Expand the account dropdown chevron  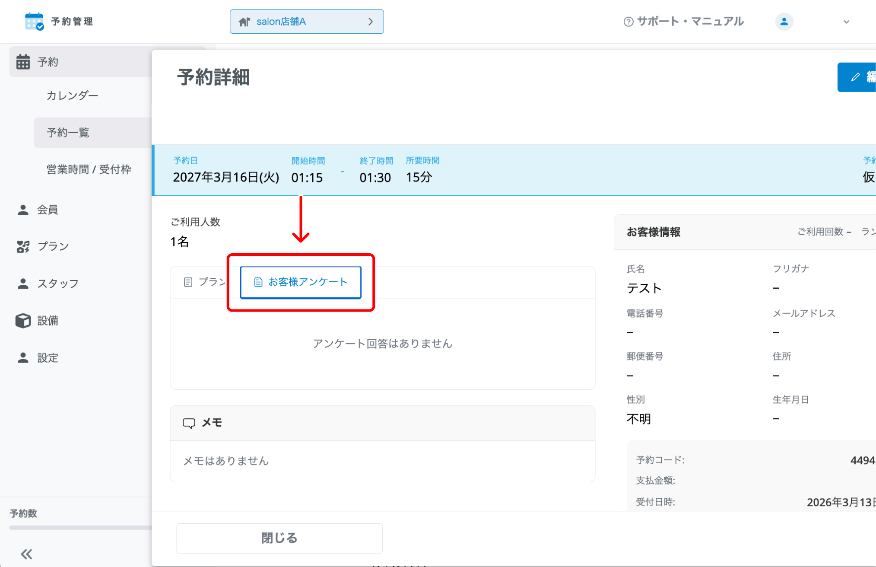click(846, 22)
